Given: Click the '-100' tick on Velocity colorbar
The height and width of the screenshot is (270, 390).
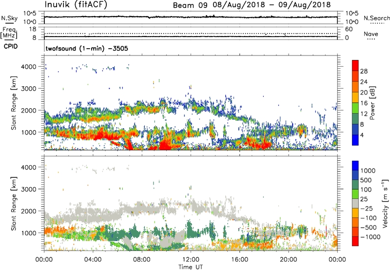Looking at the screenshot, I should (x=370, y=218).
